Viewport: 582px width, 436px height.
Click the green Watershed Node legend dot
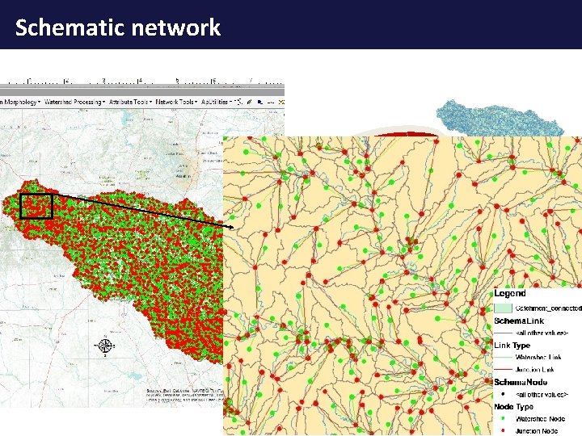point(504,418)
